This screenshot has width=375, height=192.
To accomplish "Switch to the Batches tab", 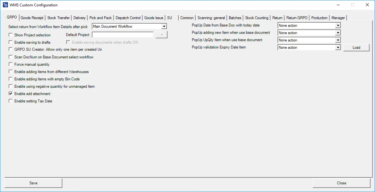I will pyautogui.click(x=235, y=18).
